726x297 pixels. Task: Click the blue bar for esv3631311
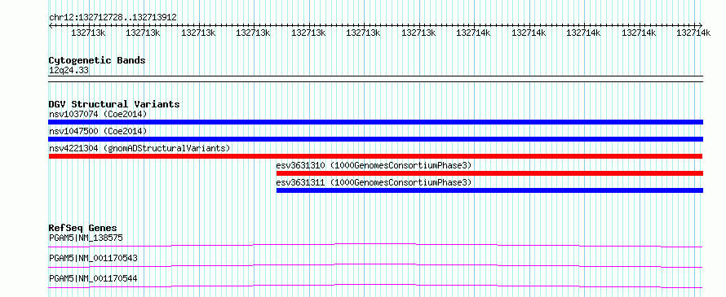pyautogui.click(x=489, y=190)
